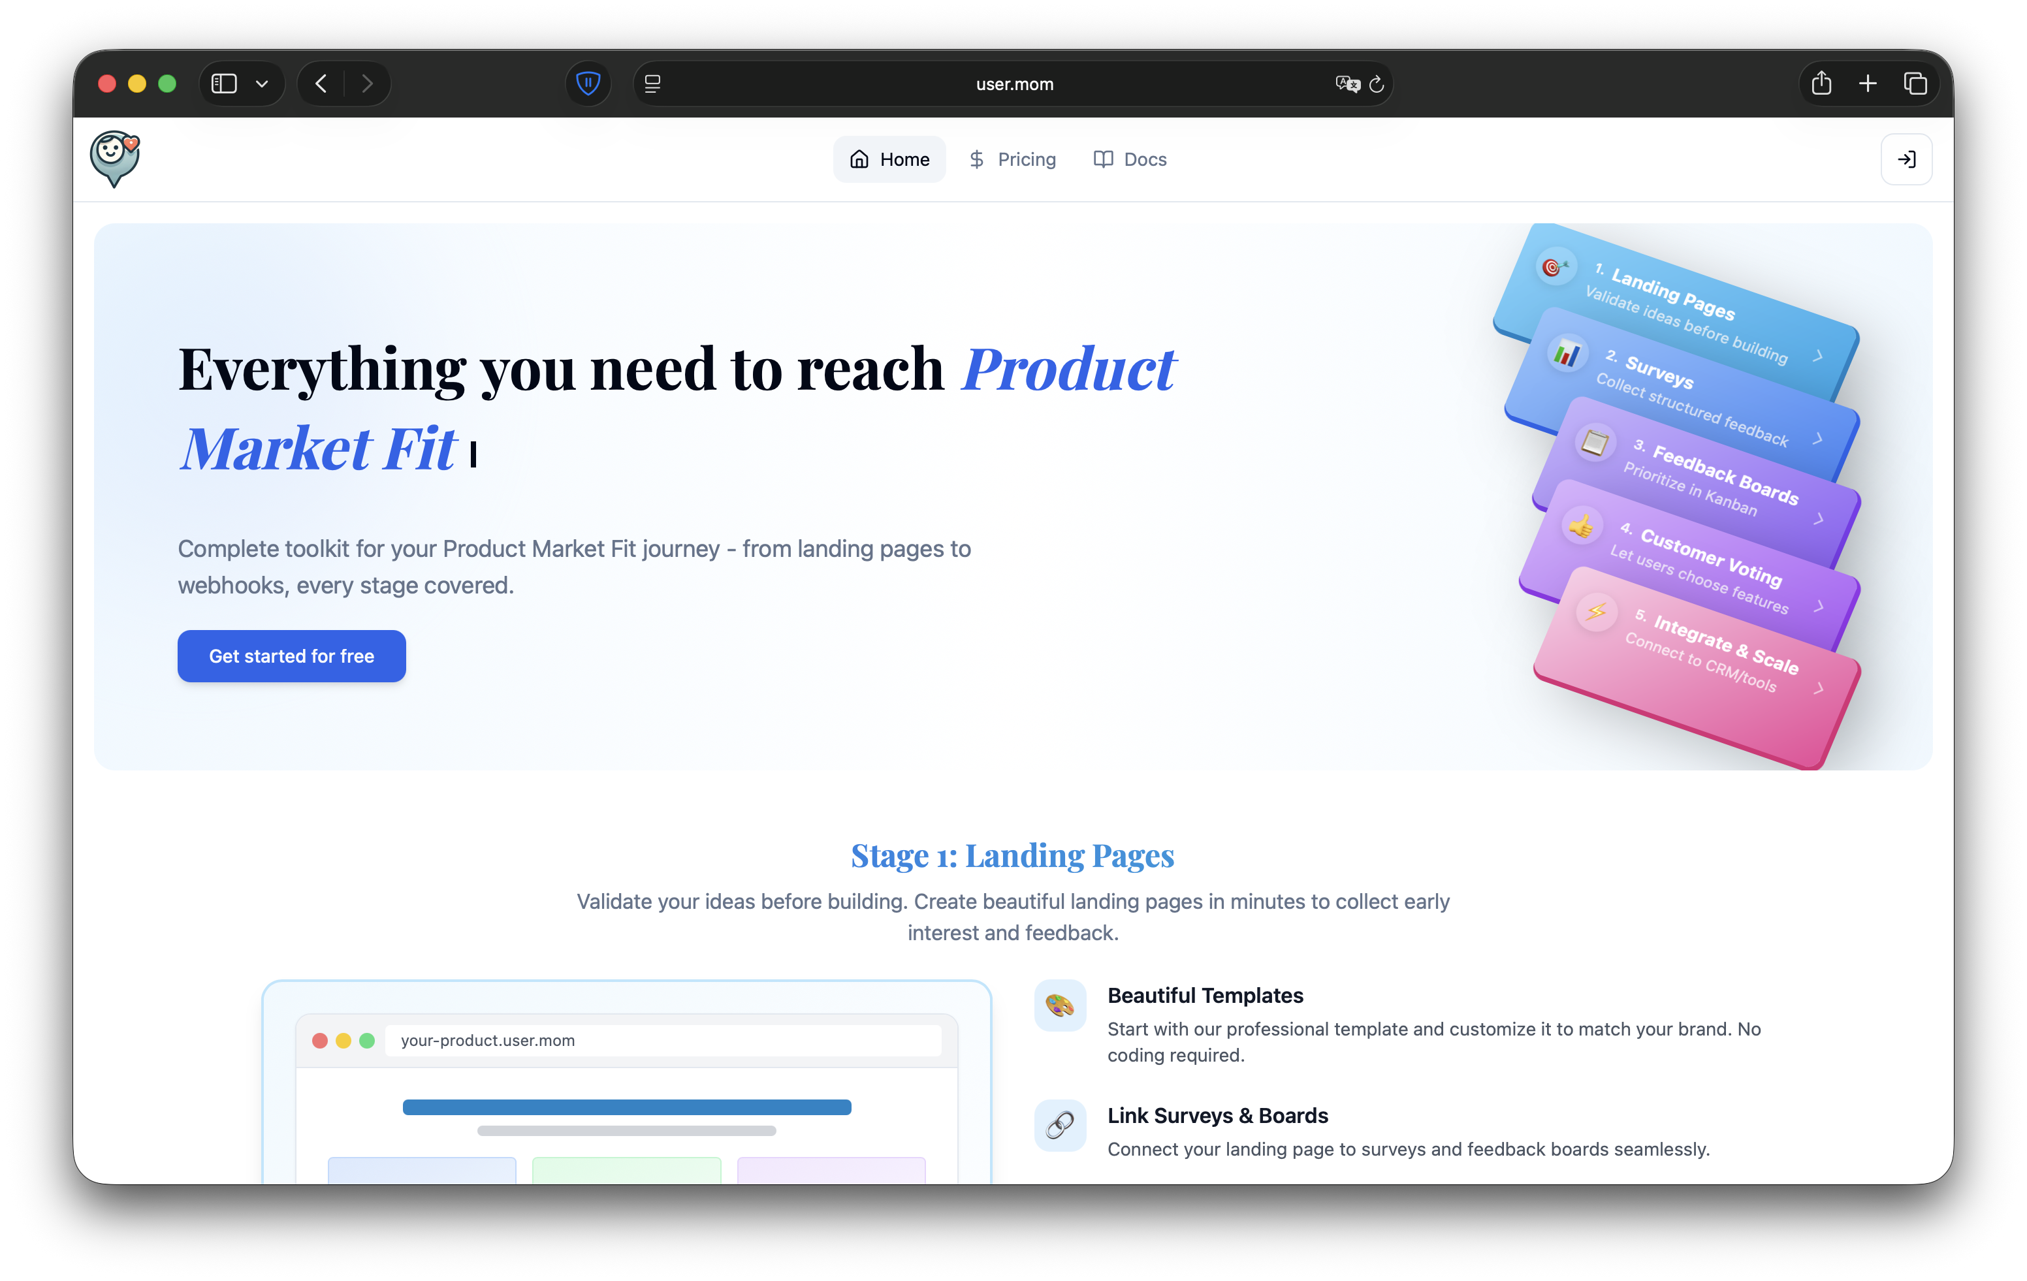The height and width of the screenshot is (1281, 2027).
Task: Open the chevron next to the sidebar button
Action: click(261, 84)
